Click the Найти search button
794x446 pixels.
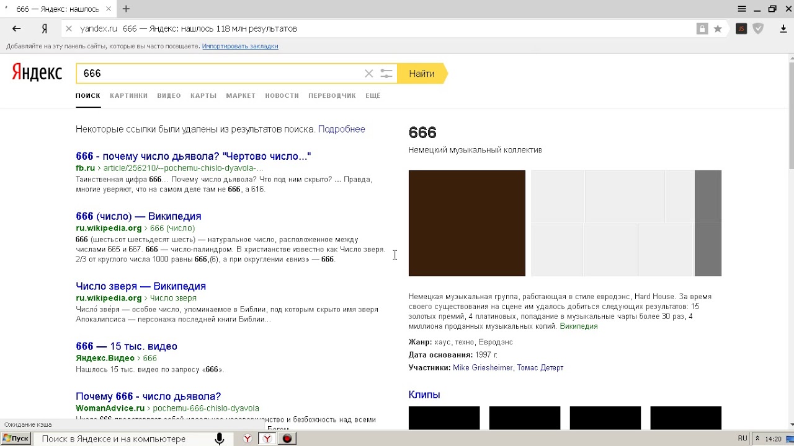pos(422,74)
